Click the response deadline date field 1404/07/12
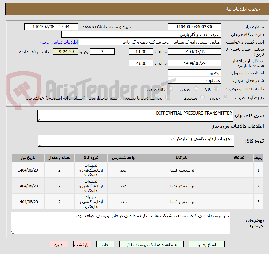The height and width of the screenshot is (254, 269). tap(195, 51)
